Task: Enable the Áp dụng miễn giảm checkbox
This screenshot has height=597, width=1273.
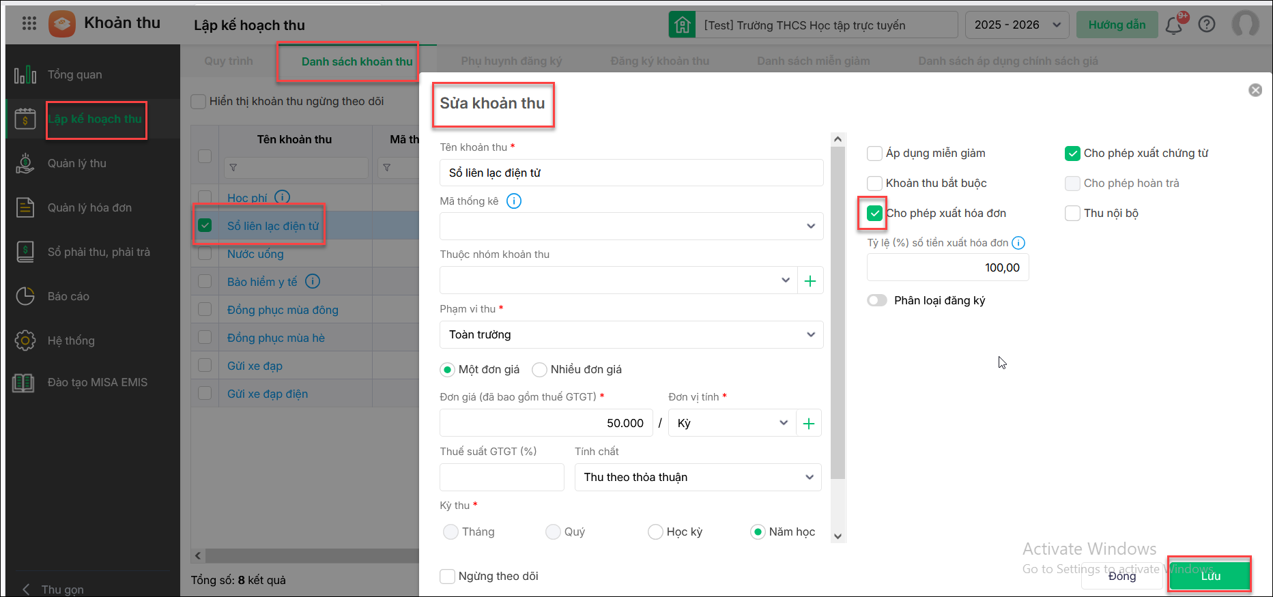Action: 874,154
